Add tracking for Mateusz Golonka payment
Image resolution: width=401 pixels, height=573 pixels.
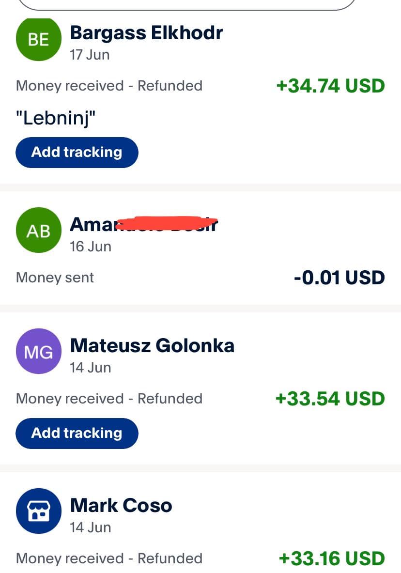[77, 434]
